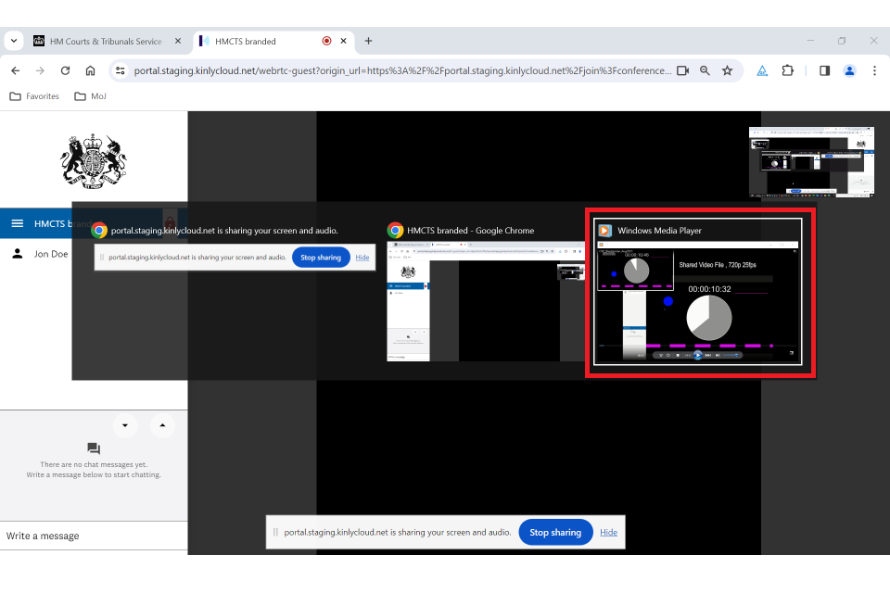Open the Favorites bookmarks folder
Image resolution: width=890 pixels, height=593 pixels.
pos(34,96)
